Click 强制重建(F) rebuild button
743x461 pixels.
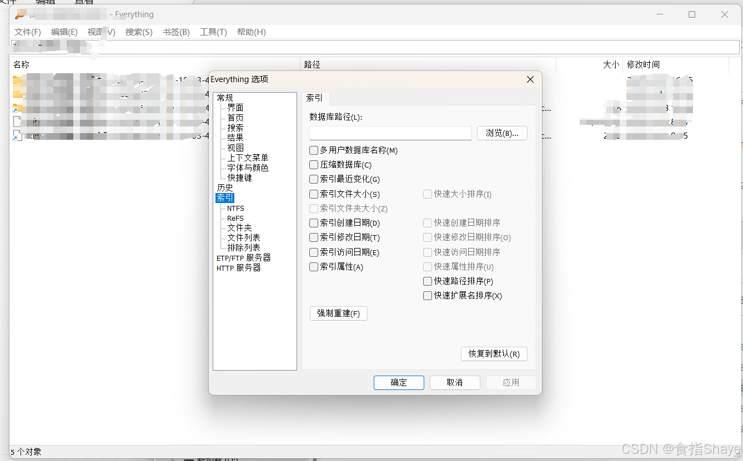click(x=338, y=313)
